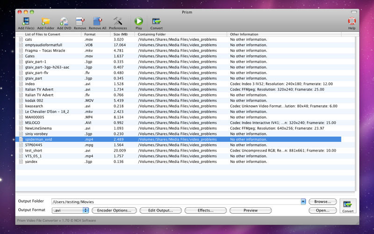This screenshot has width=374, height=234.
Task: Open Encoder Options... dialog
Action: (114, 210)
